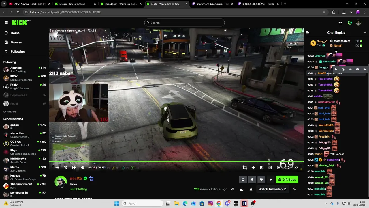Click nestta channel name
The image size is (369, 208).
[76, 179]
